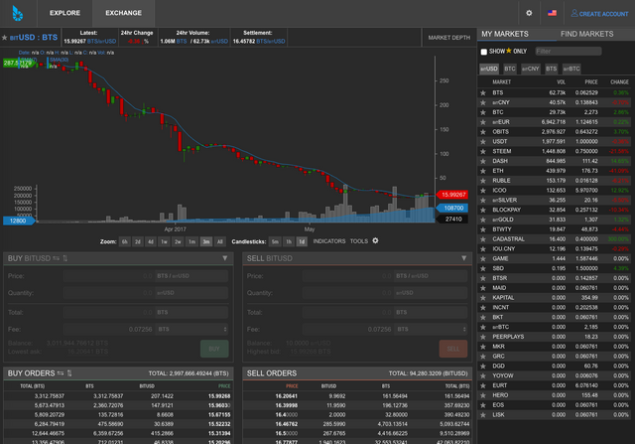Star the DASH market row
Screen dimensions: 635x444
point(483,161)
